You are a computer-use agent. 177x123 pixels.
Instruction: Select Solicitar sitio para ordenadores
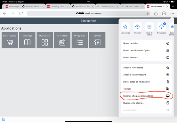point(146,96)
